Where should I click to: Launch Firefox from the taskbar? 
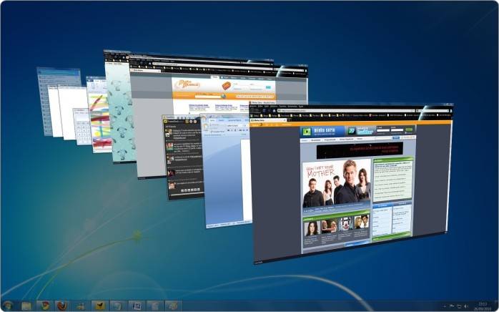click(x=62, y=306)
